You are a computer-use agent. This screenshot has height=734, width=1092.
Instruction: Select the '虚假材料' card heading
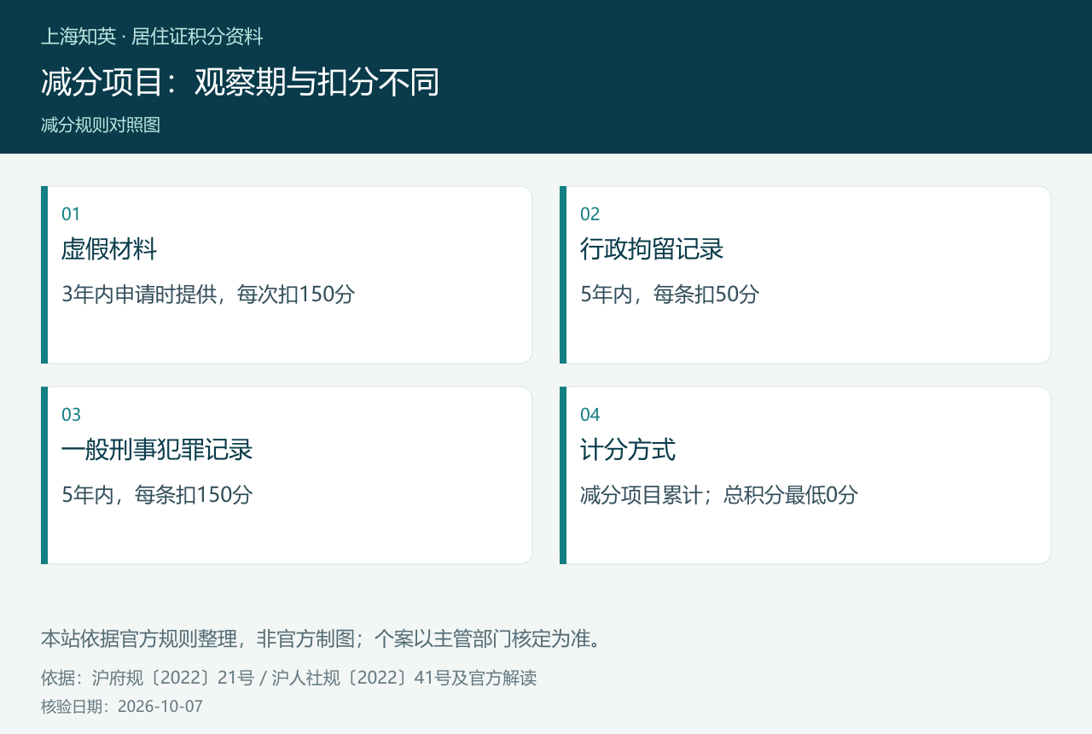(x=109, y=250)
